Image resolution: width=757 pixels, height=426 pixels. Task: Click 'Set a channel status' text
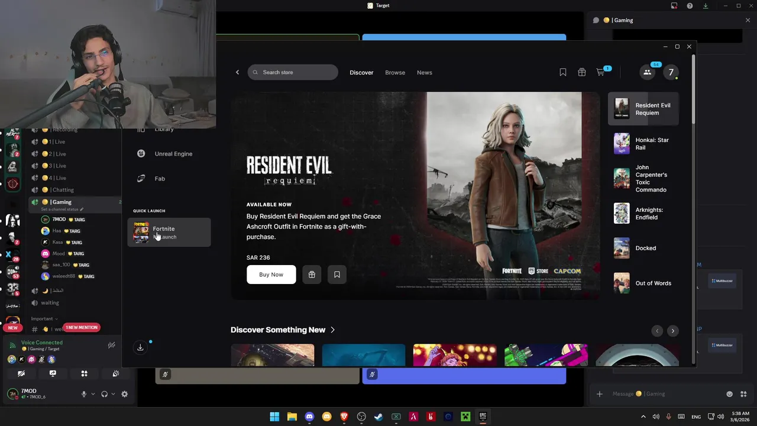coord(59,209)
